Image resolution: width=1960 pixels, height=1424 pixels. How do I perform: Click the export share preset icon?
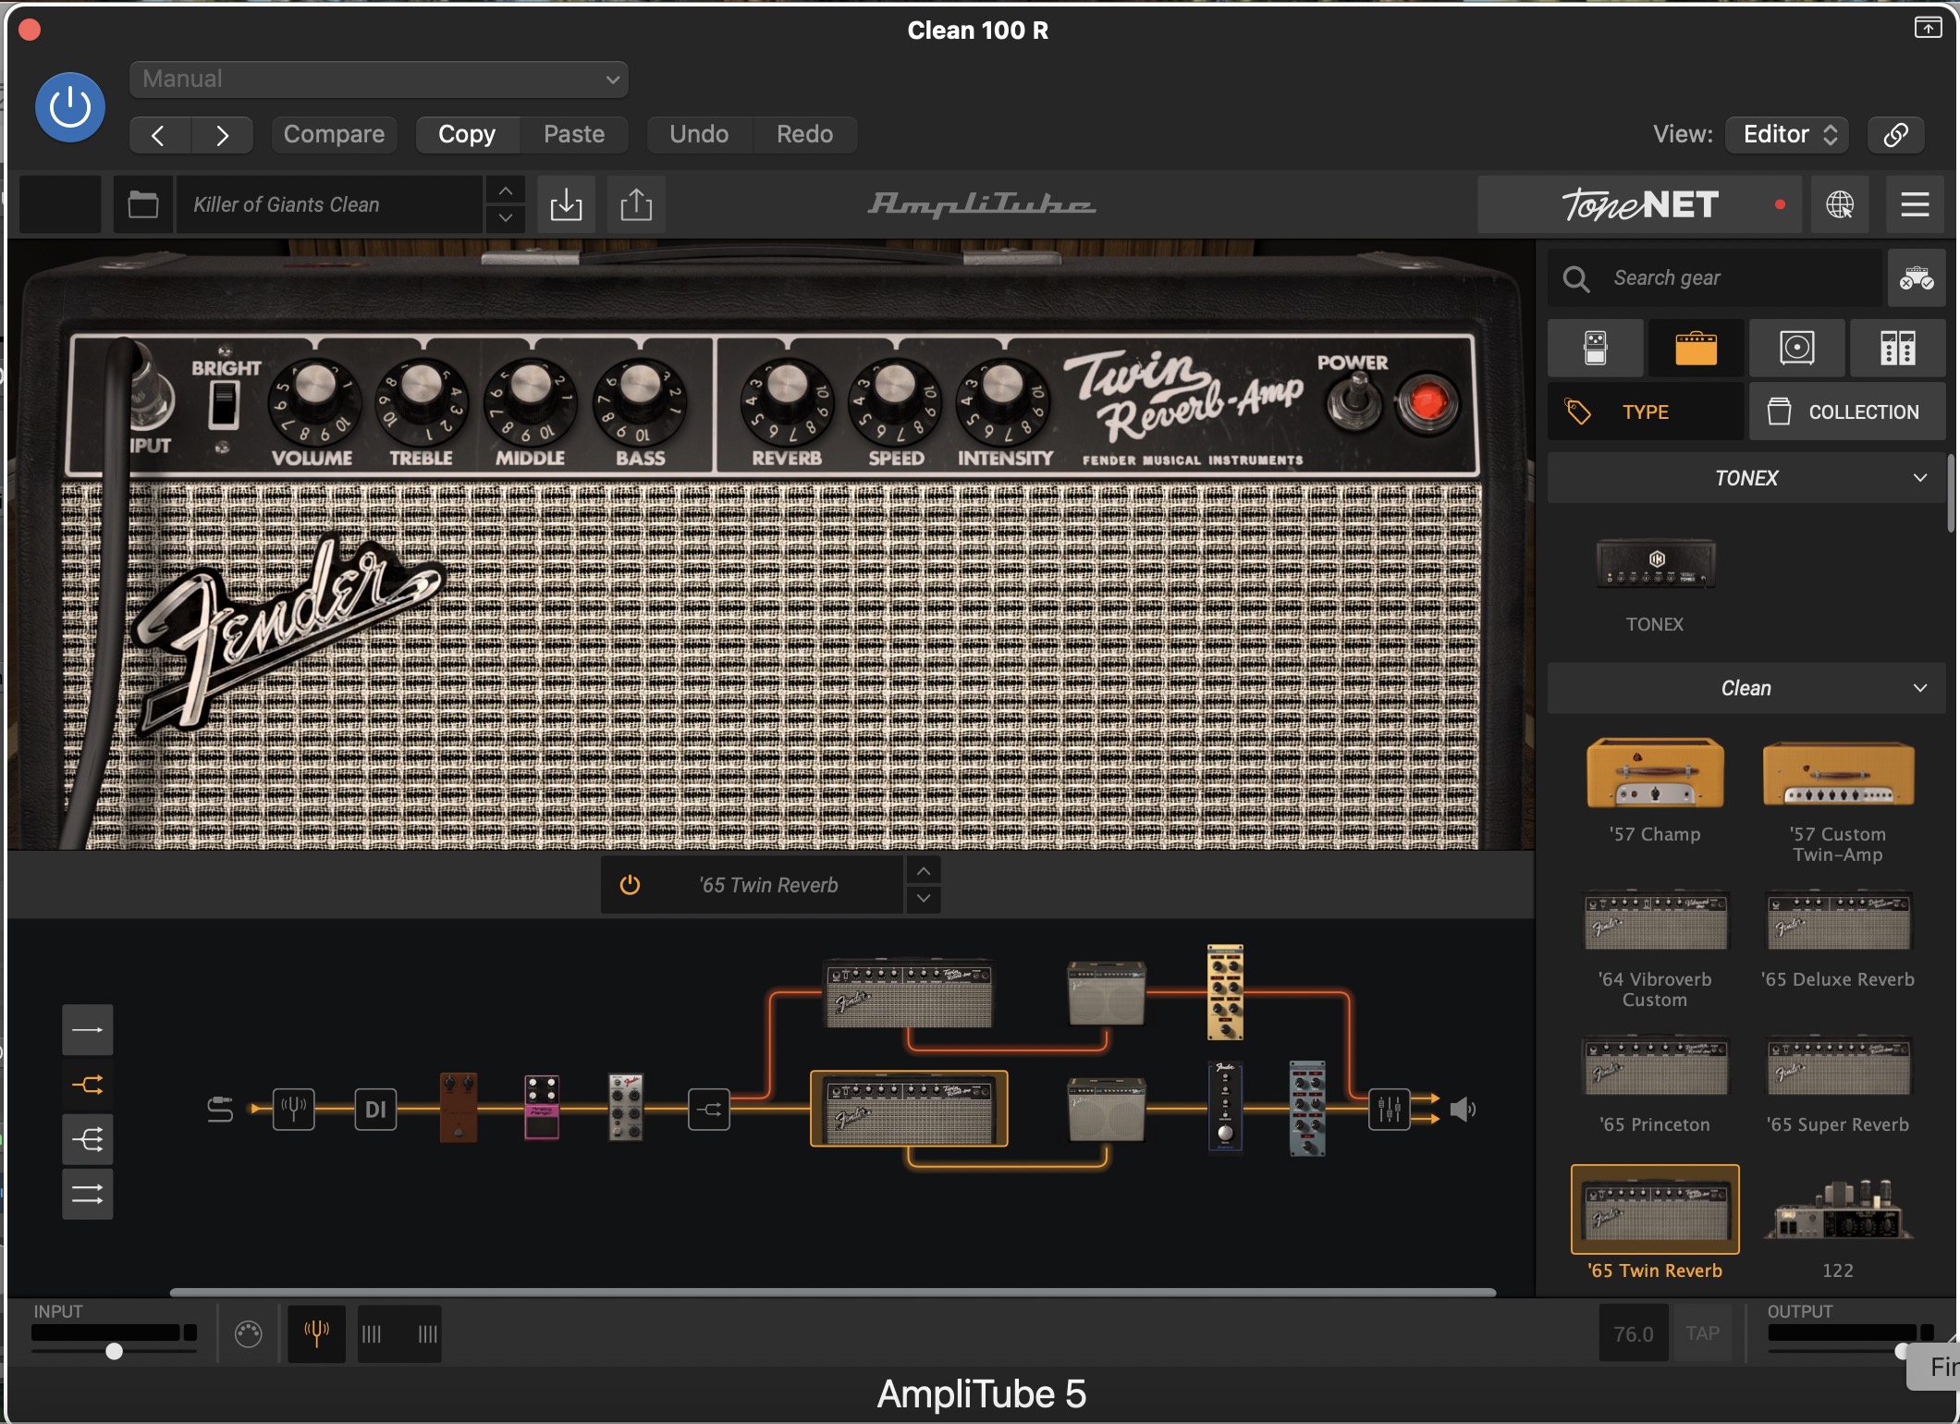(x=636, y=204)
